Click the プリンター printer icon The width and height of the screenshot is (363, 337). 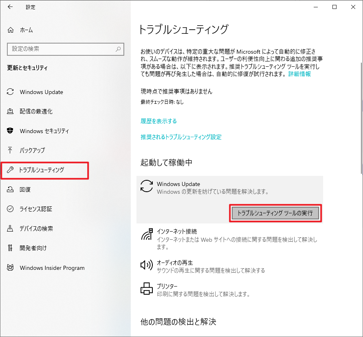coord(147,289)
